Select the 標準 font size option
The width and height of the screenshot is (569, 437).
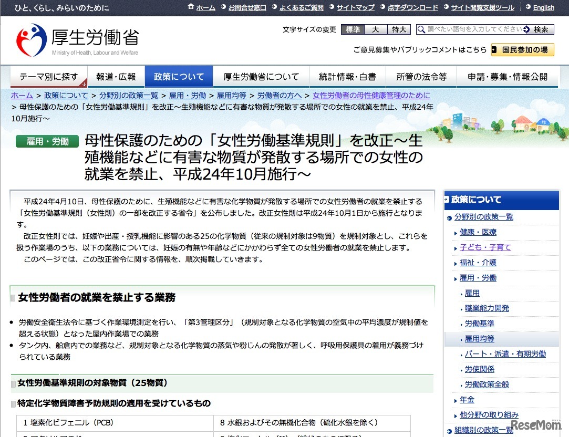coord(353,29)
